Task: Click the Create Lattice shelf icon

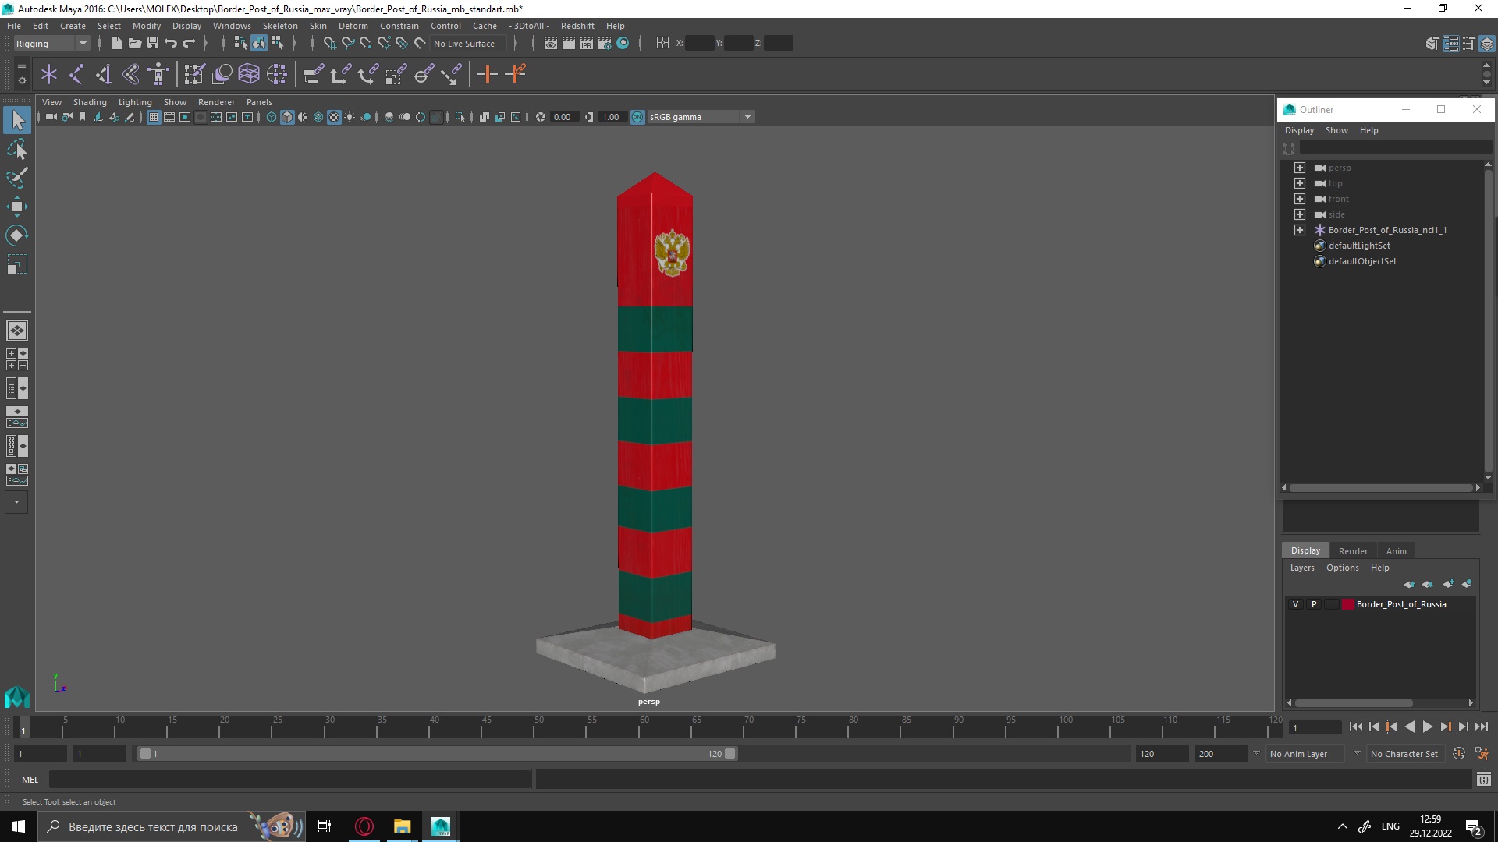Action: click(x=249, y=75)
